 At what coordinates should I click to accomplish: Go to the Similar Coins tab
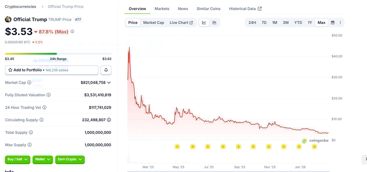[x=208, y=9]
